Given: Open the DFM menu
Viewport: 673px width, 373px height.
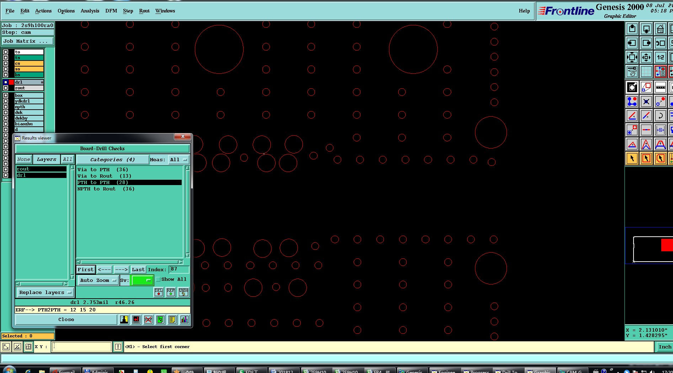Looking at the screenshot, I should tap(111, 11).
